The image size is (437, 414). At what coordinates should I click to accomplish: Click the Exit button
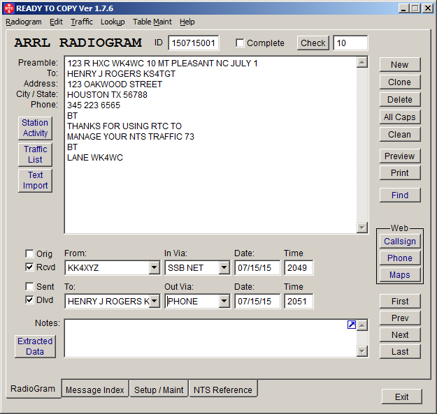[401, 397]
